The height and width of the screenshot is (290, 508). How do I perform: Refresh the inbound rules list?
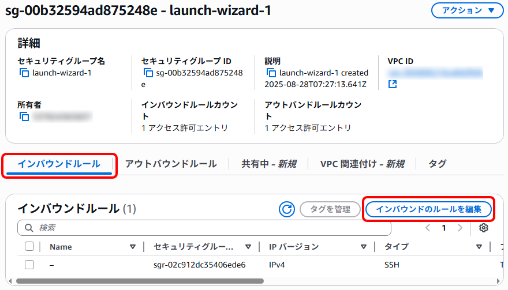[287, 209]
